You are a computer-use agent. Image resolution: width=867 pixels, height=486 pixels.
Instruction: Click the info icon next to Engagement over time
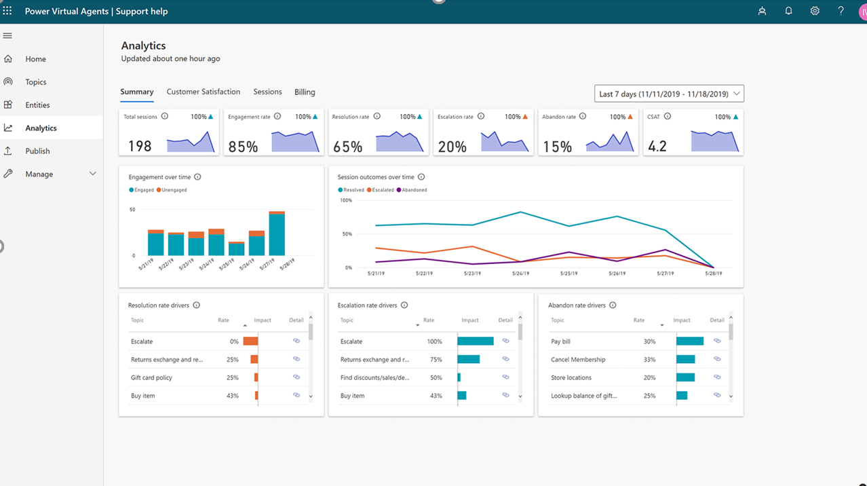point(197,176)
